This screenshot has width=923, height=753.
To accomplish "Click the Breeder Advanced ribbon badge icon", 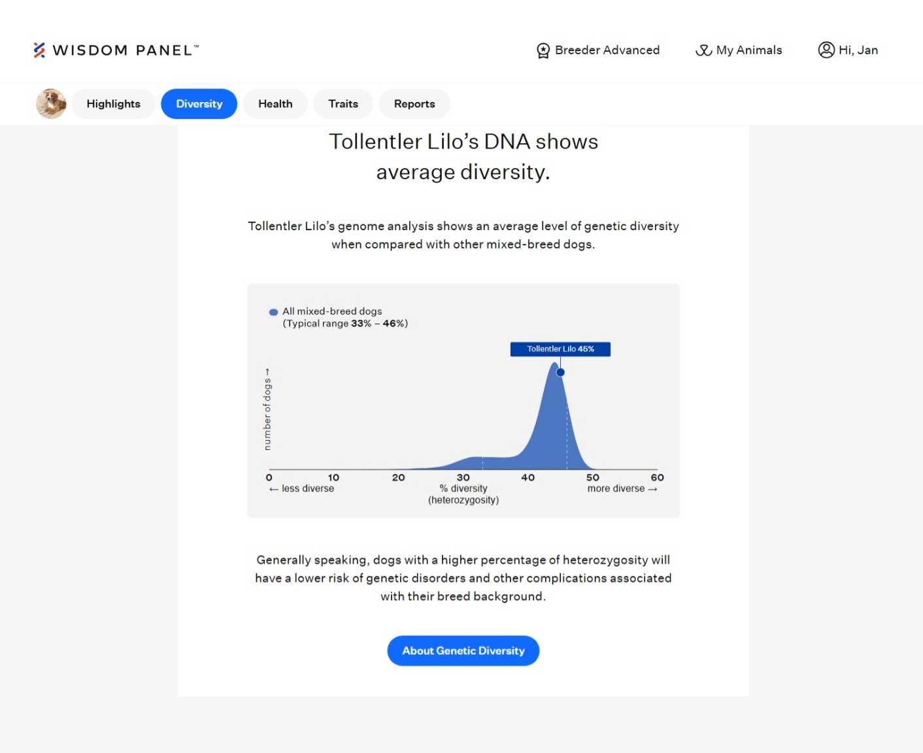I will (x=543, y=50).
